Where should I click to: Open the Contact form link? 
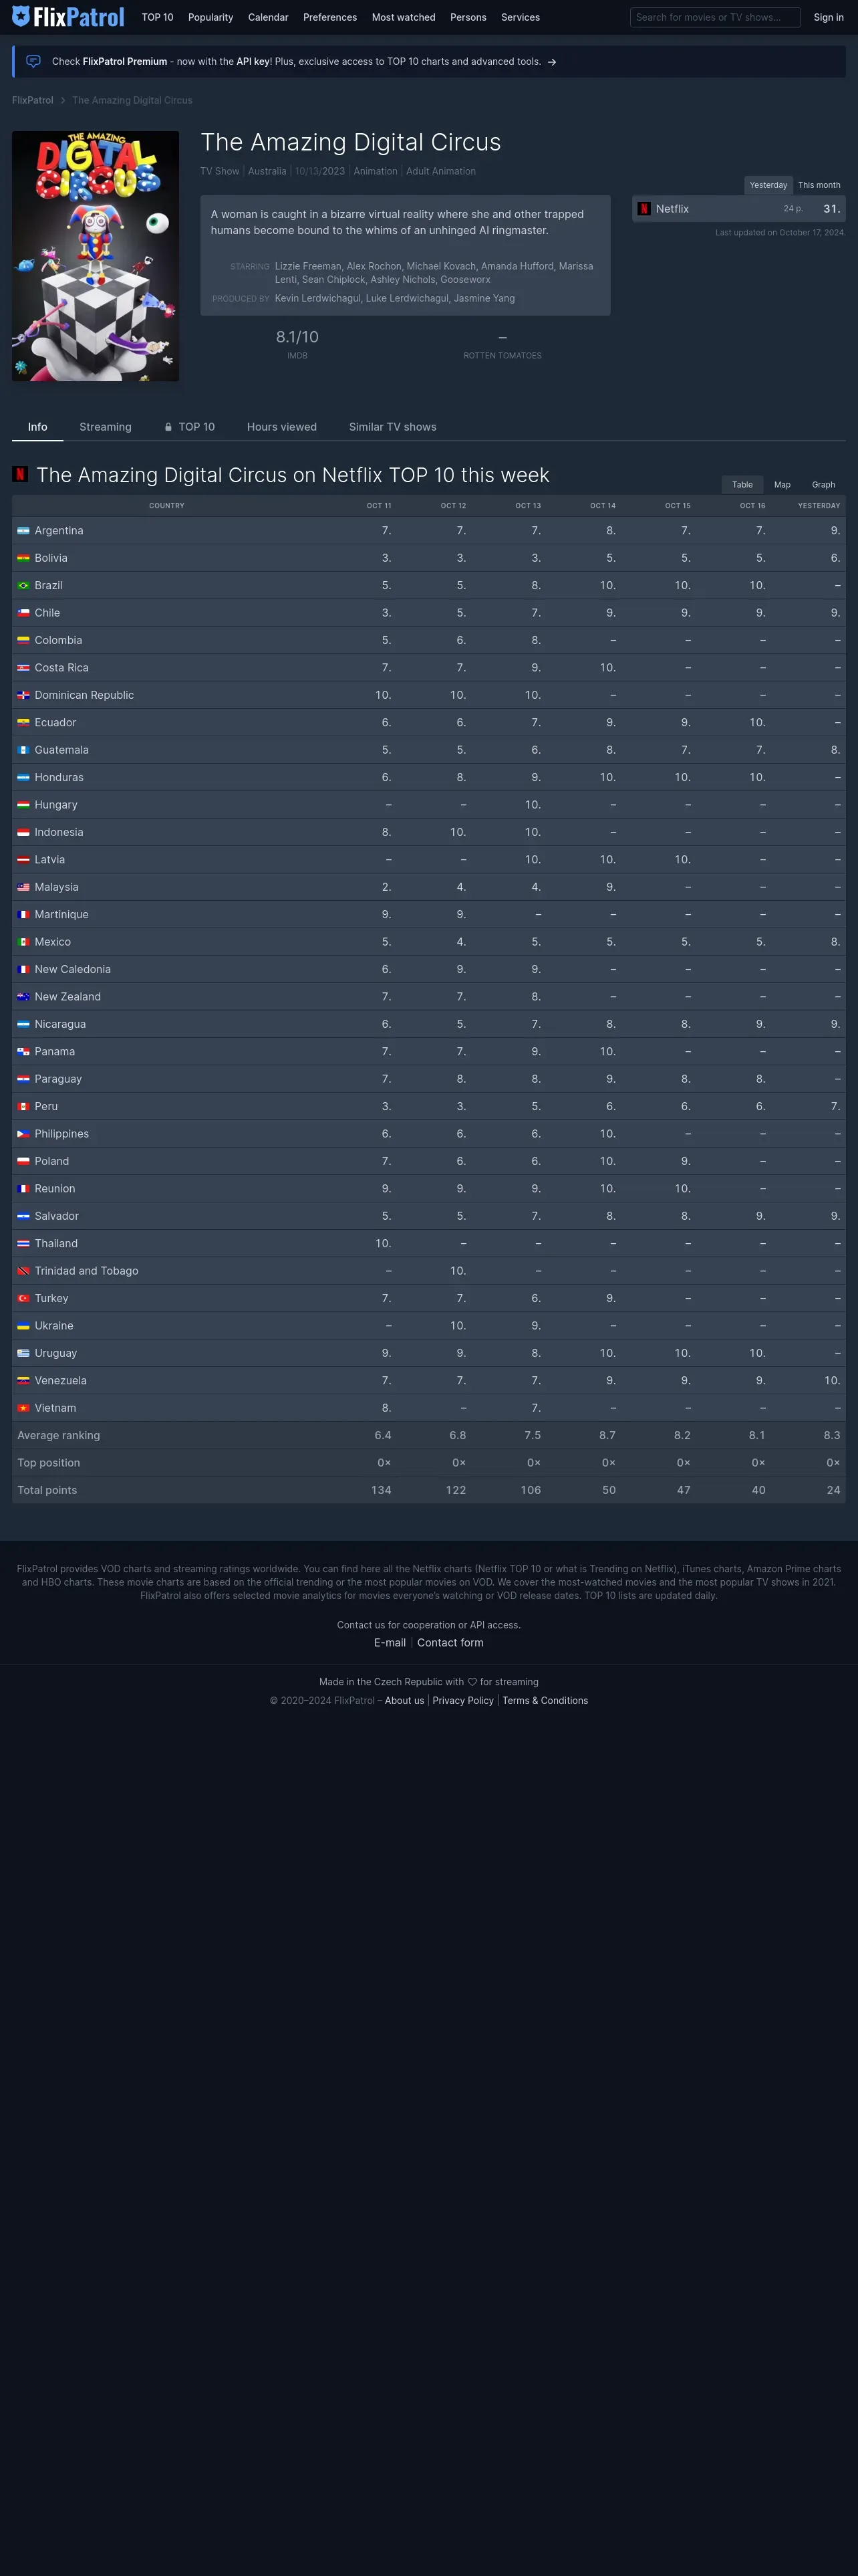point(450,1643)
